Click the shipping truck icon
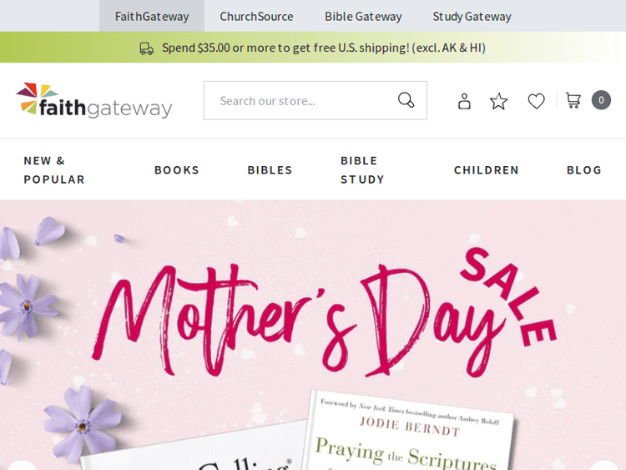Screen dimensions: 626x470 [x=147, y=48]
